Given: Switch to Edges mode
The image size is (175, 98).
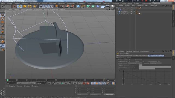Looking at the screenshot, I should tap(2, 29).
